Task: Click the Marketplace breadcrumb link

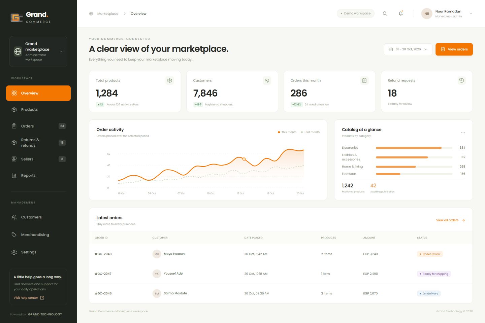Action: [x=108, y=14]
